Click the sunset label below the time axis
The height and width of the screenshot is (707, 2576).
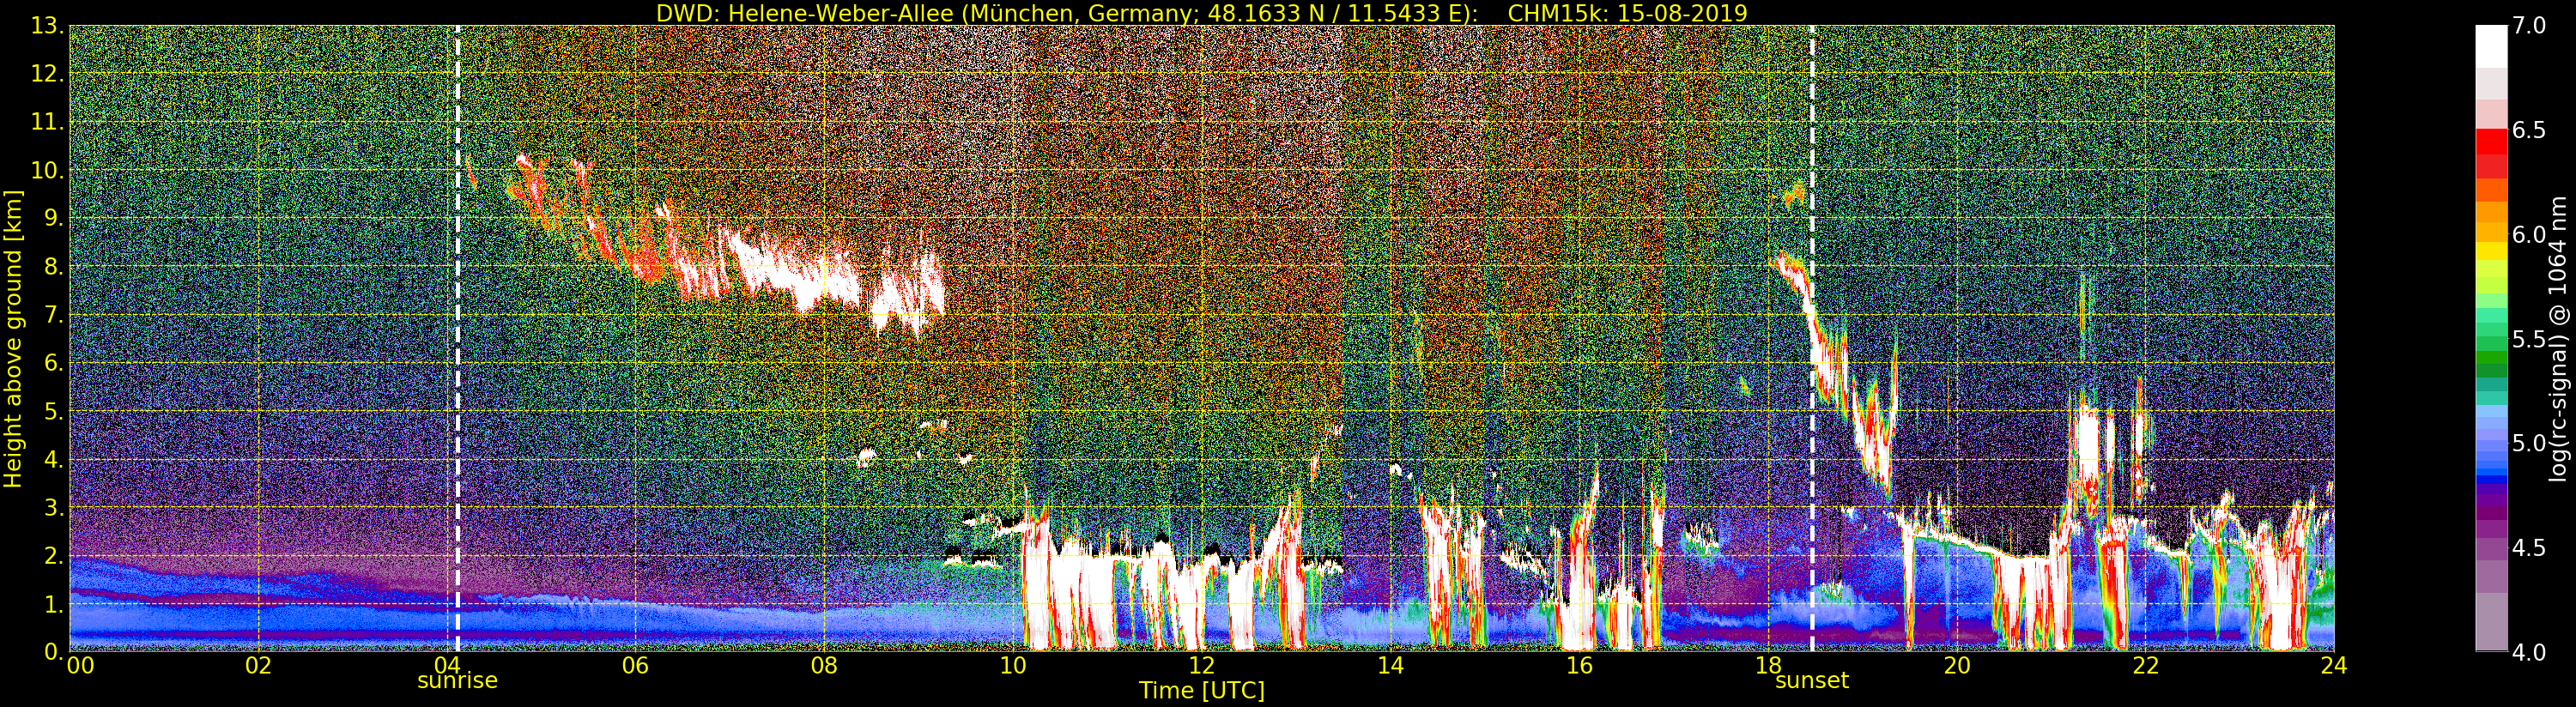(x=1811, y=681)
